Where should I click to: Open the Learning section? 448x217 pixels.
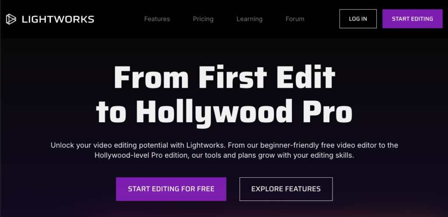(x=249, y=19)
